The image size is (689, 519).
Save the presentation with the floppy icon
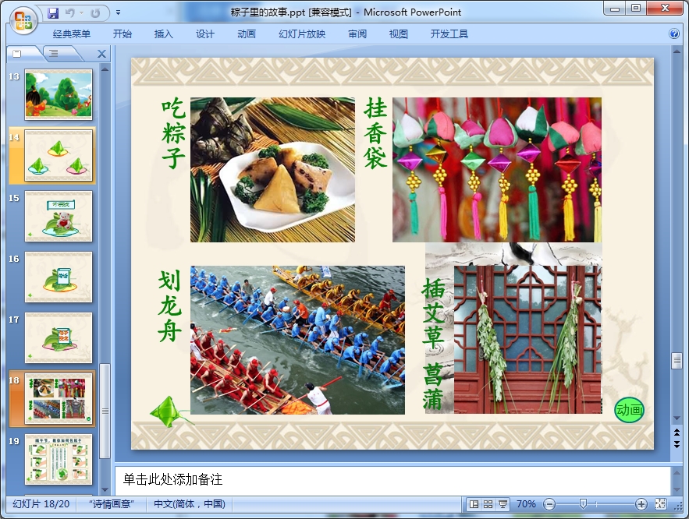(53, 12)
